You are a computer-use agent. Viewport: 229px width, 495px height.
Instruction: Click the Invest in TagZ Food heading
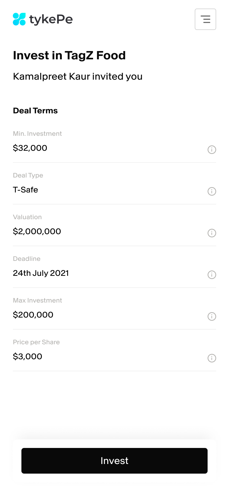tap(69, 56)
